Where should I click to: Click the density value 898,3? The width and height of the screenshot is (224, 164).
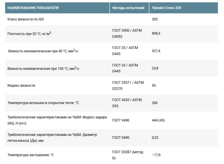(156, 33)
